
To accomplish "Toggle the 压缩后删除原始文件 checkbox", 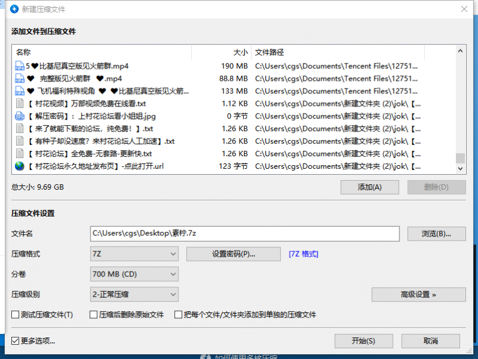I will click(x=93, y=315).
